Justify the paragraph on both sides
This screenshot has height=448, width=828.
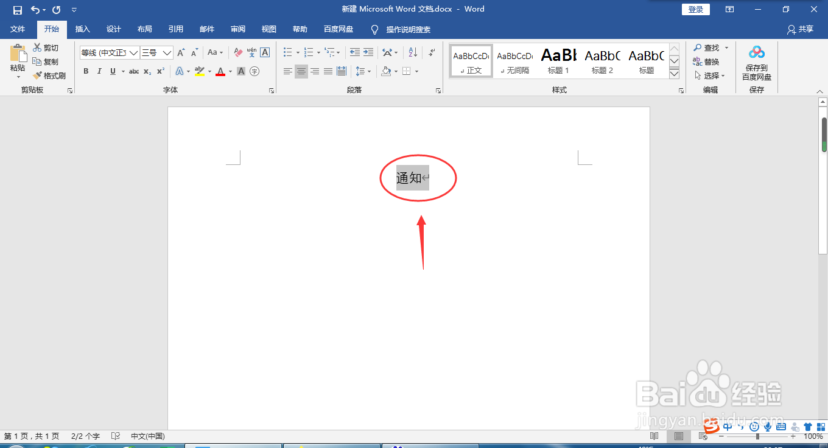(x=328, y=71)
